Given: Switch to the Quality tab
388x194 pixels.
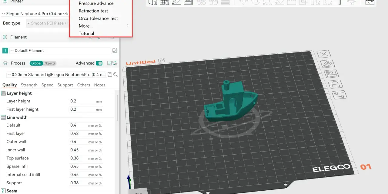Looking at the screenshot, I should (x=9, y=85).
